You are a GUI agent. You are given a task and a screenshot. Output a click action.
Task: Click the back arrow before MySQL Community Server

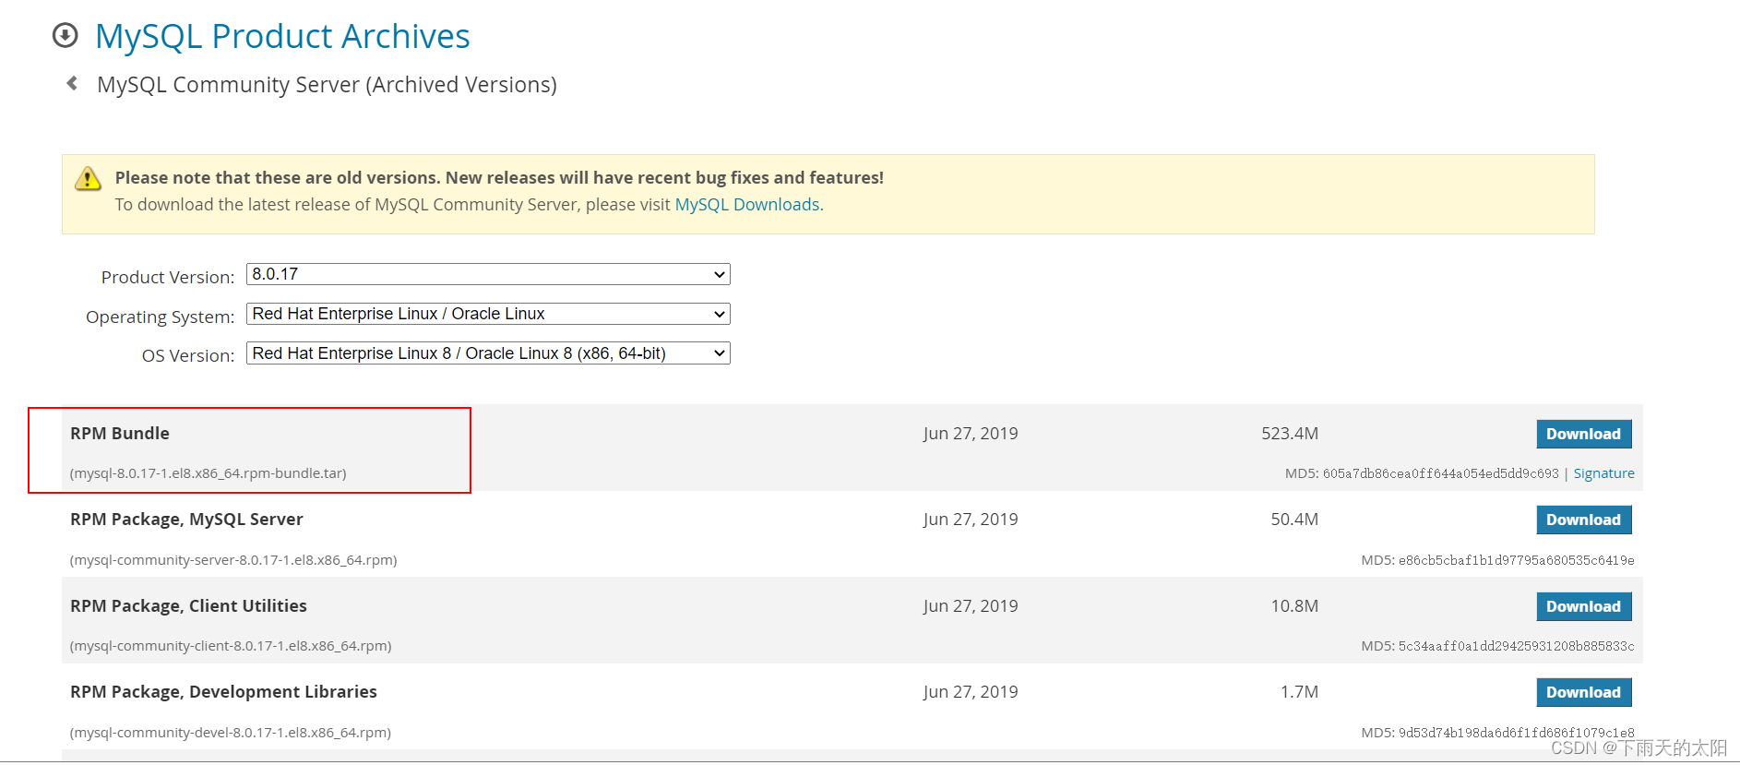pyautogui.click(x=72, y=83)
